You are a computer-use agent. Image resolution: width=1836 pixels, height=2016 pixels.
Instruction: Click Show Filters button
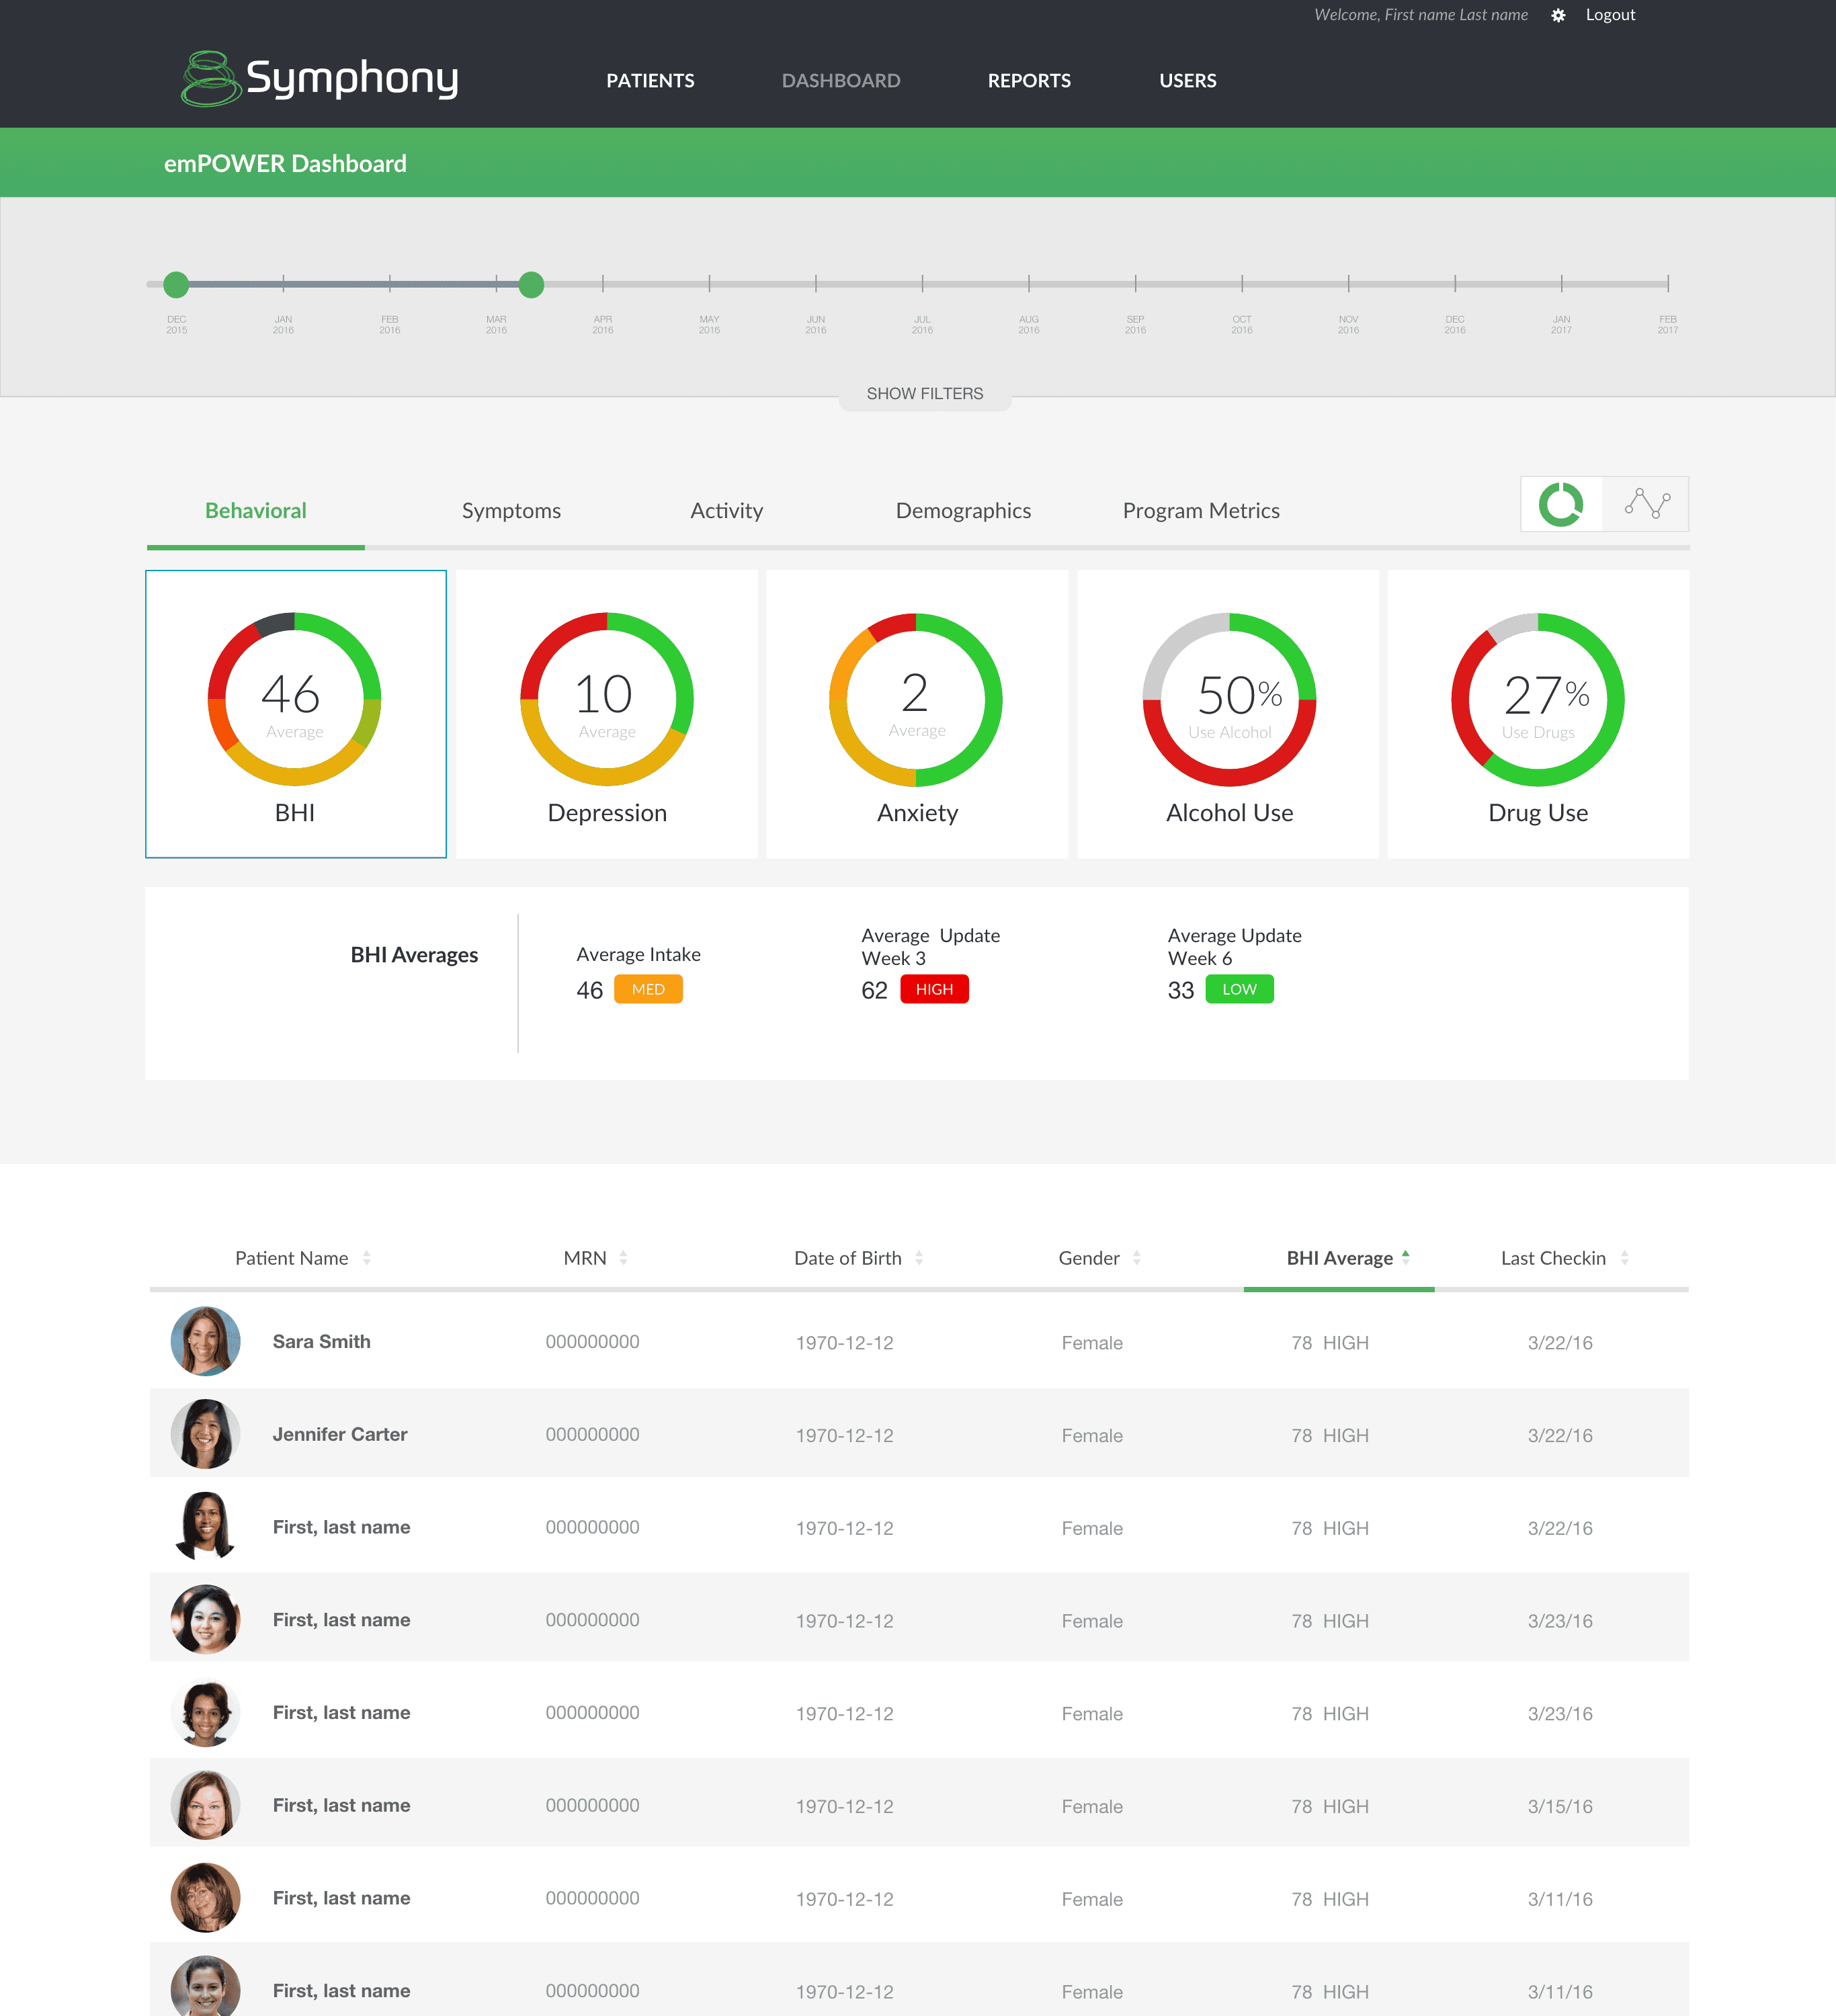pos(924,394)
